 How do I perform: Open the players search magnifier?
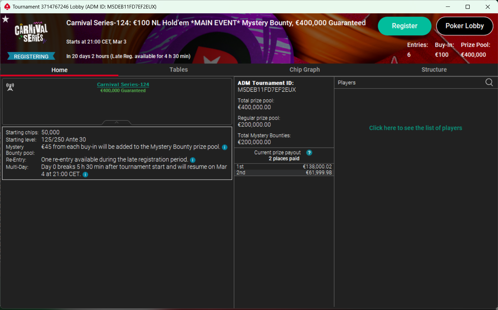[x=489, y=82]
